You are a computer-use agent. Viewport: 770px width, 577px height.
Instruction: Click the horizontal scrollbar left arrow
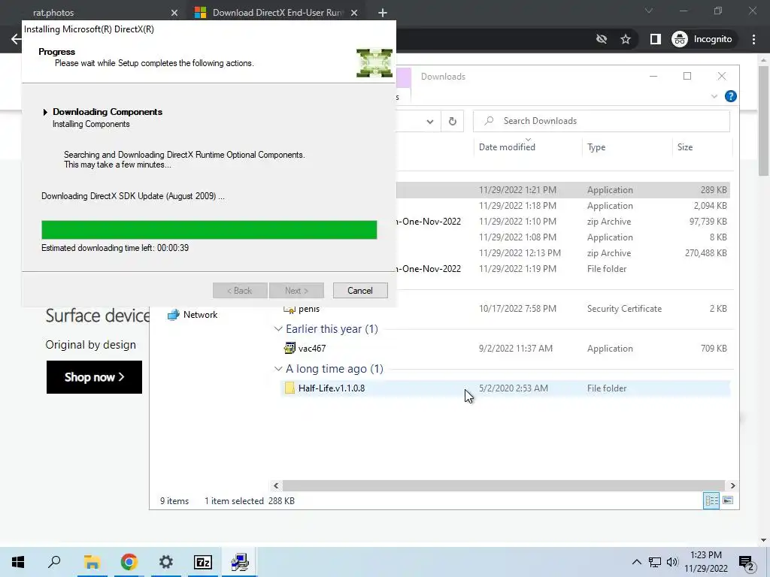[x=276, y=486]
